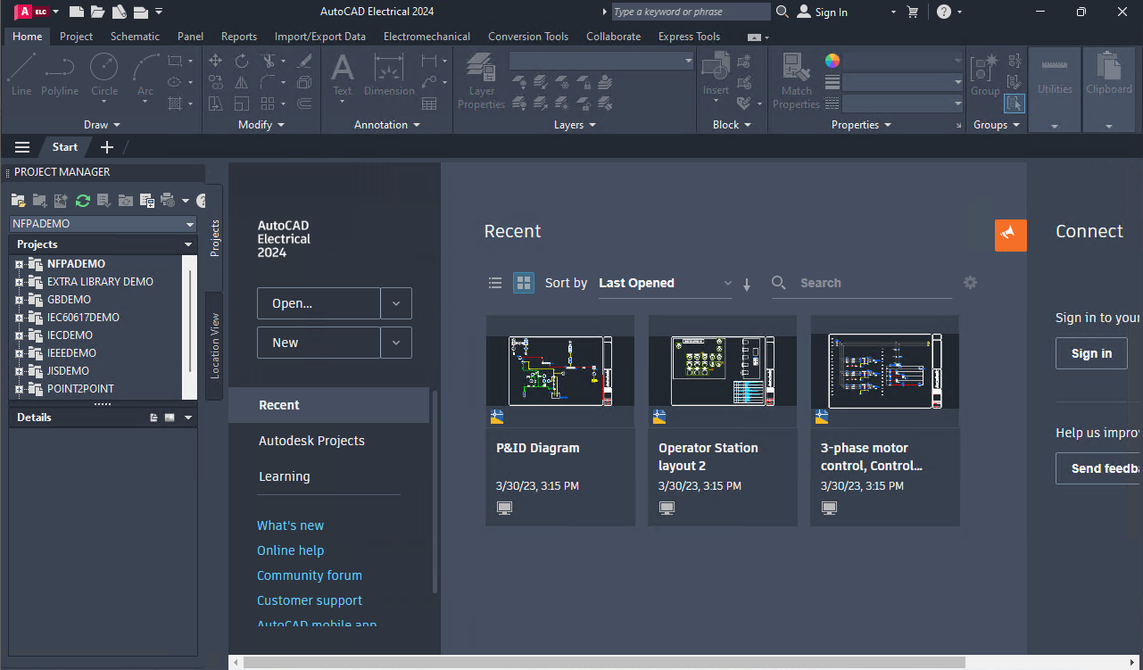Click the Open folder icon in Quick Access Toolbar
This screenshot has height=670, width=1143.
tap(97, 12)
